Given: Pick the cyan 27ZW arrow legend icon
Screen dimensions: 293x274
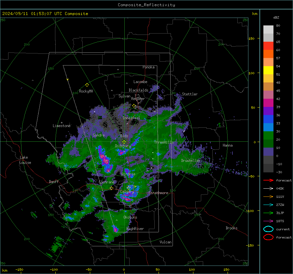Looking at the screenshot, I should coord(268,205).
